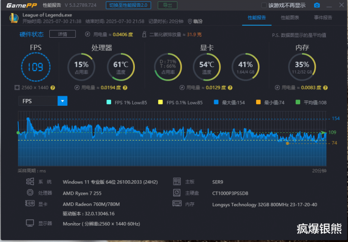This screenshot has width=348, height=242.
Task: Click the FPS 109 circular gauge
Action: tap(36, 67)
